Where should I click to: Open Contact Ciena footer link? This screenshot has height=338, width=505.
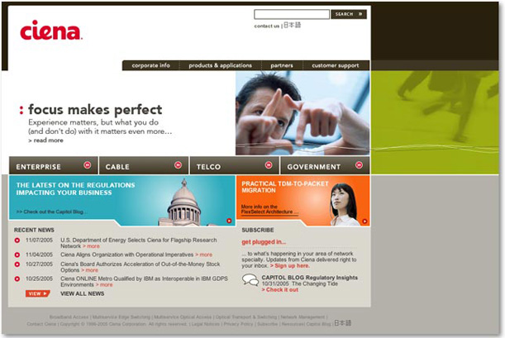[x=41, y=324]
